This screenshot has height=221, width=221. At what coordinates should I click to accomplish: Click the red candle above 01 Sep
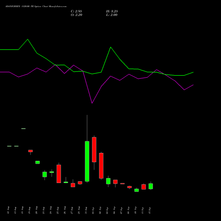[x=94, y=149]
